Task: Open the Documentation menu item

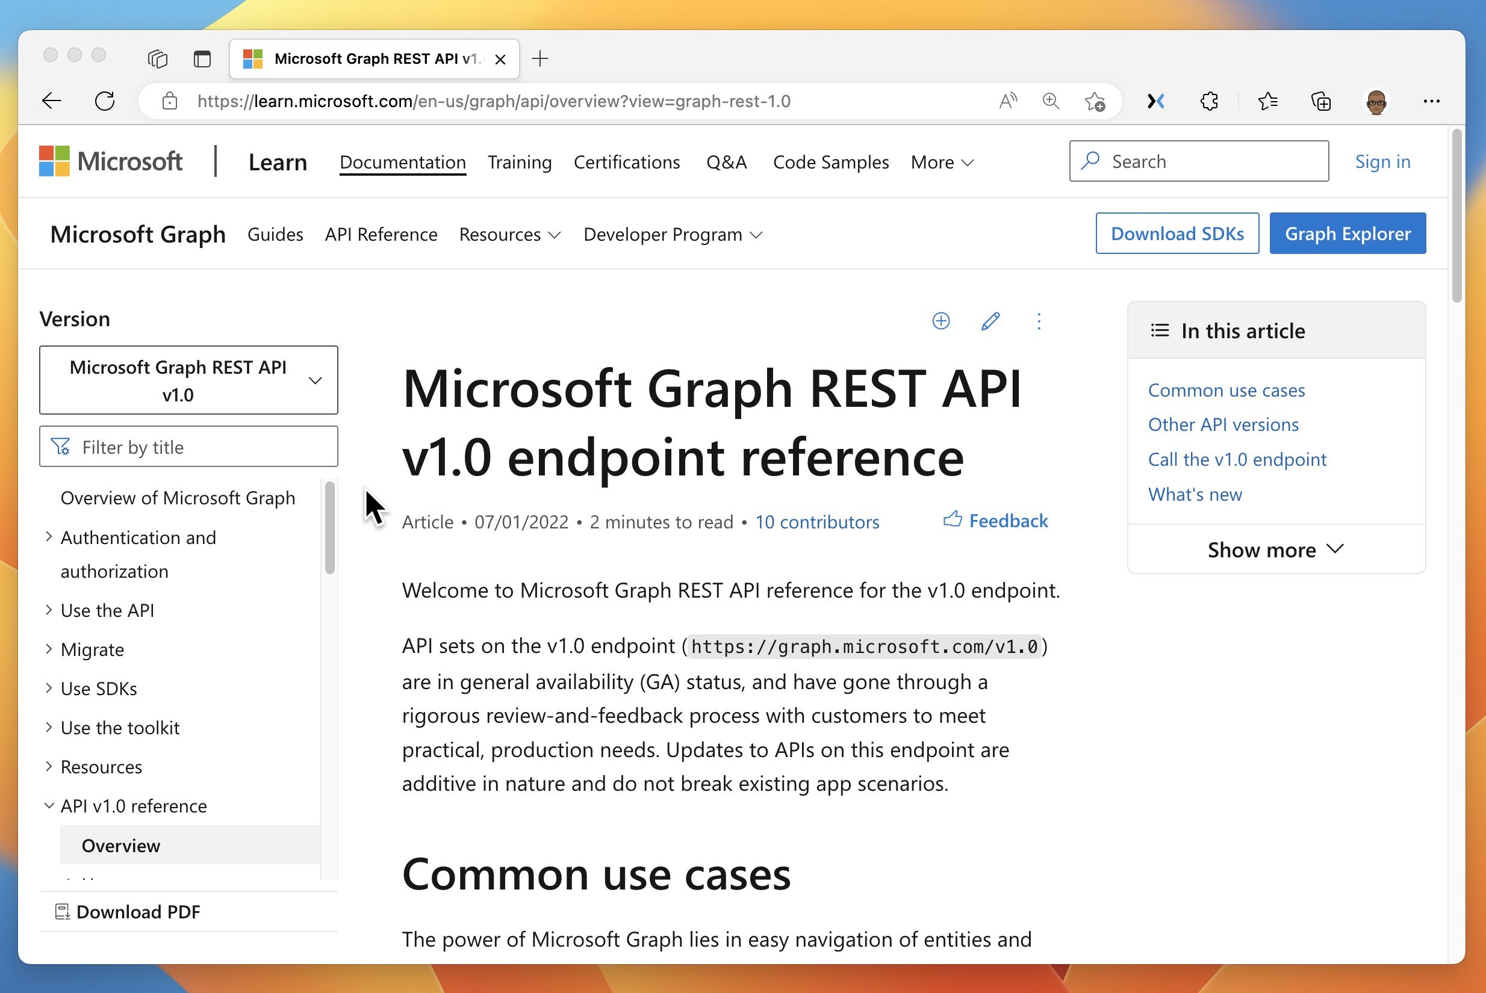Action: coord(403,162)
